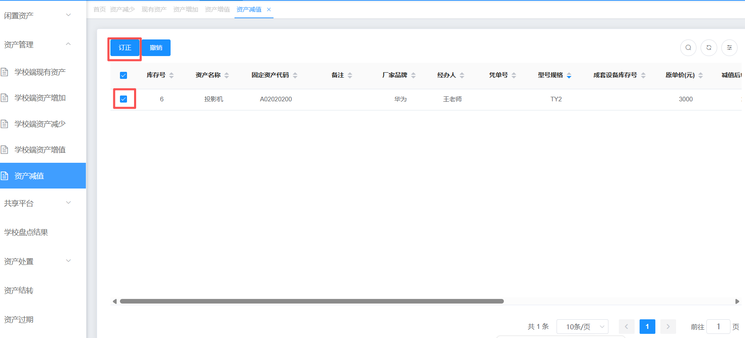This screenshot has height=338, width=745.
Task: Click the 订正 button
Action: [125, 48]
